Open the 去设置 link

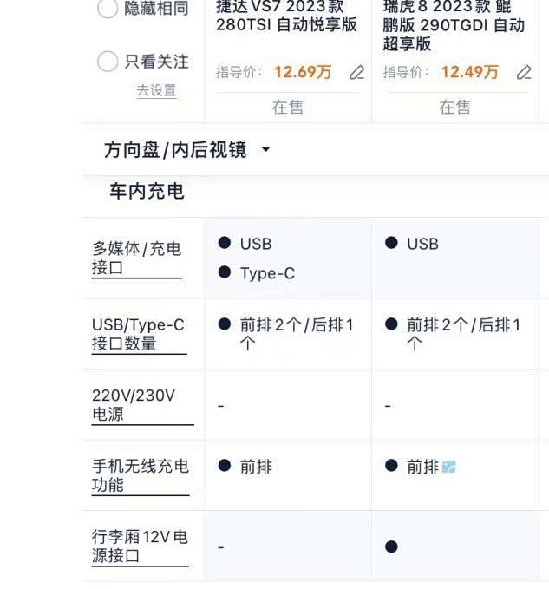pyautogui.click(x=156, y=90)
